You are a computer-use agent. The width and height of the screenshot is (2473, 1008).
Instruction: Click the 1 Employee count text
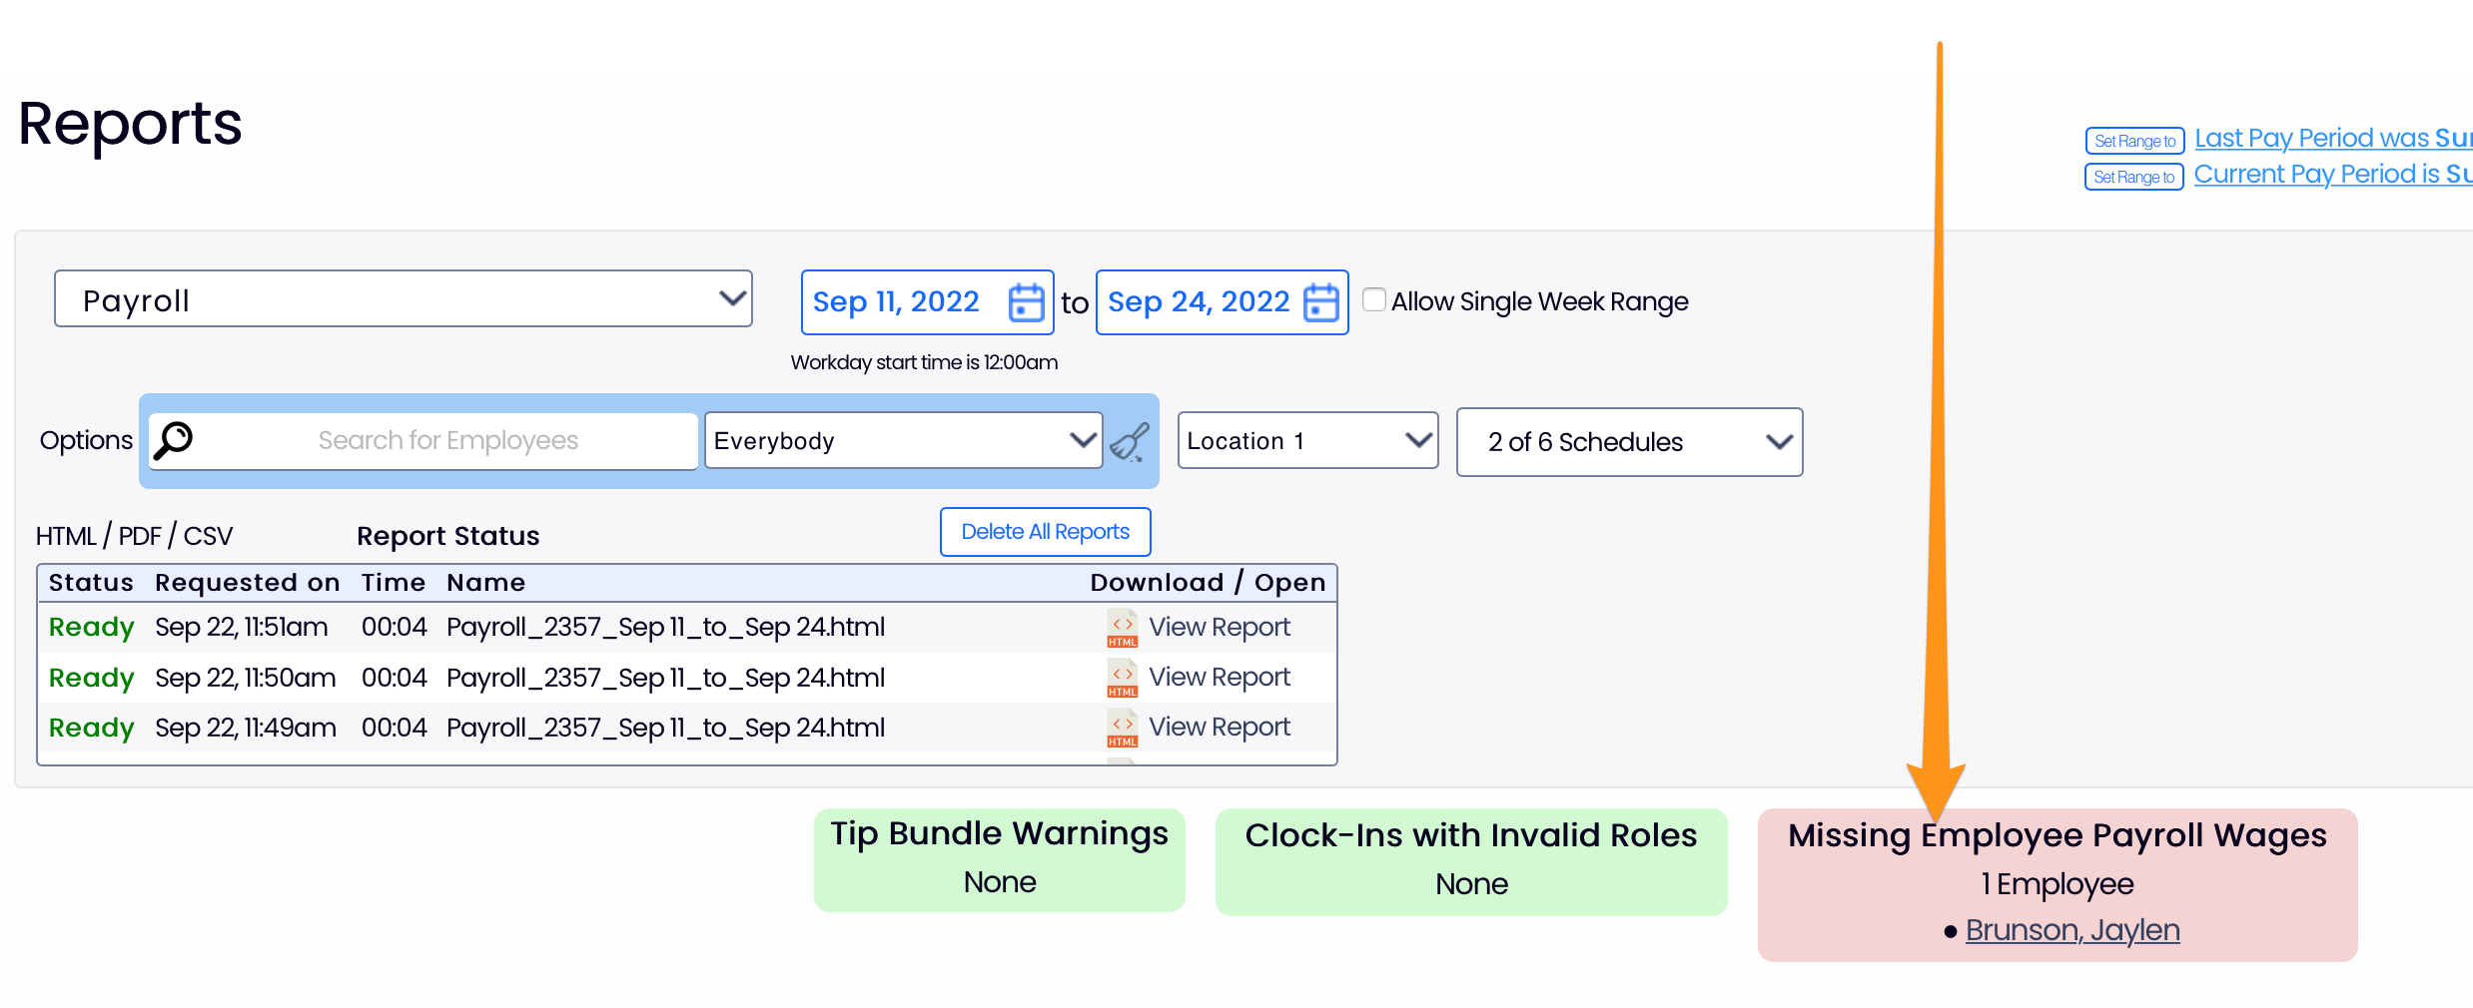click(x=2058, y=884)
